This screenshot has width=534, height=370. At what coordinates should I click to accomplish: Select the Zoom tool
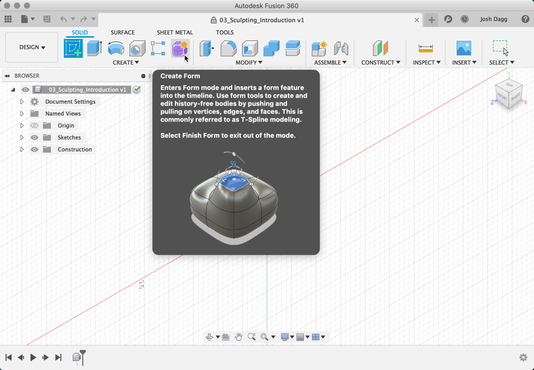pyautogui.click(x=252, y=337)
